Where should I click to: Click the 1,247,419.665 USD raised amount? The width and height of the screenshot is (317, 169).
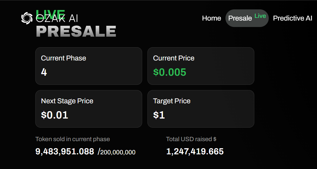click(x=195, y=151)
